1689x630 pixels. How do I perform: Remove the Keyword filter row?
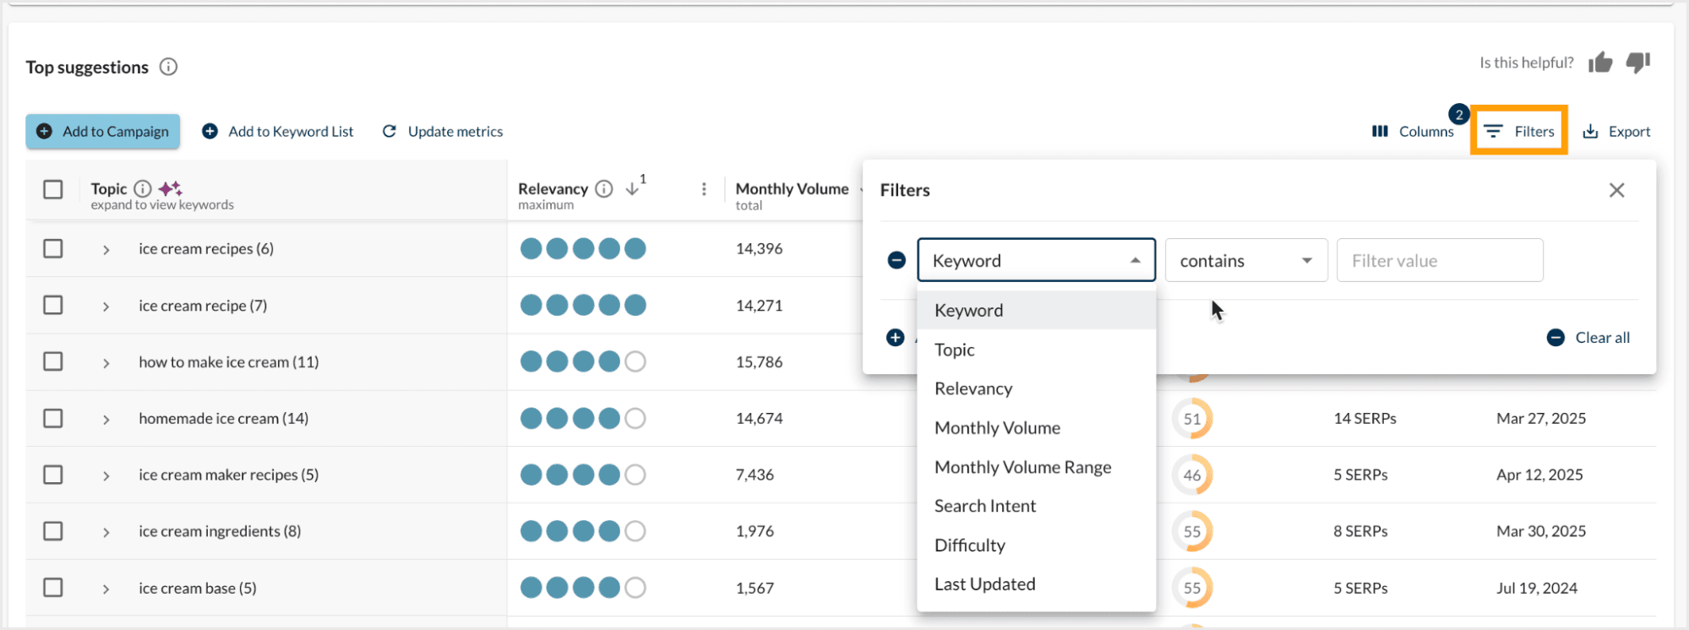[896, 261]
